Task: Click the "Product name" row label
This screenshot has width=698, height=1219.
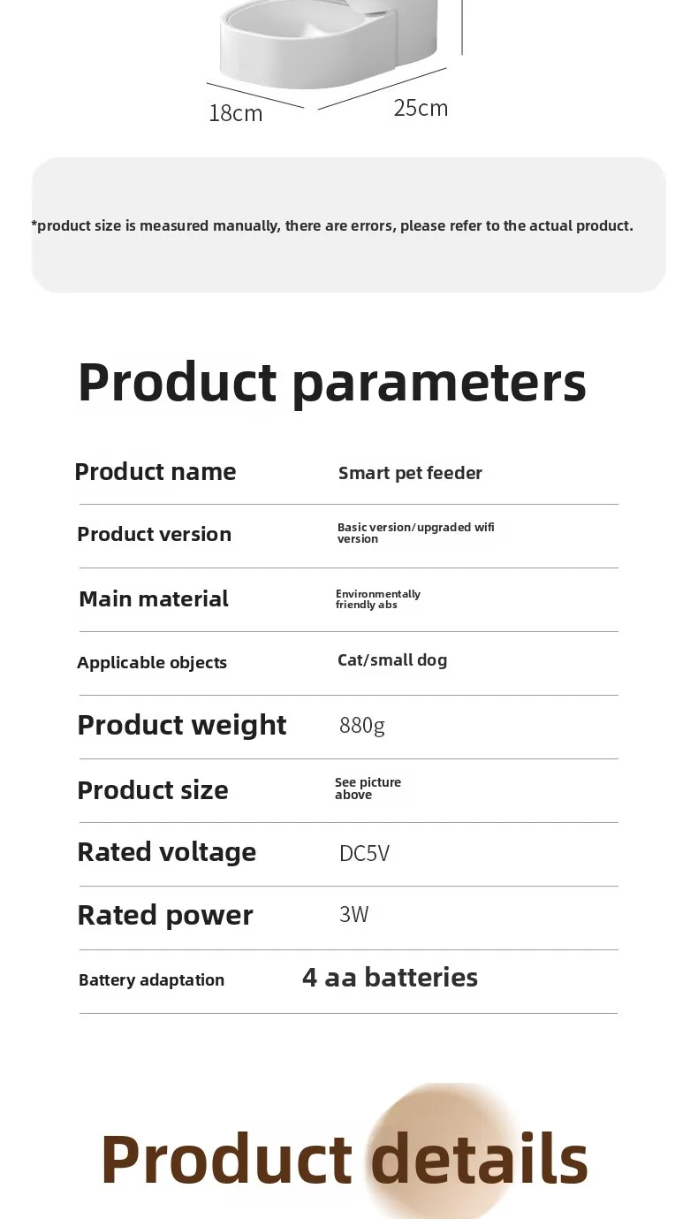Action: (x=156, y=472)
